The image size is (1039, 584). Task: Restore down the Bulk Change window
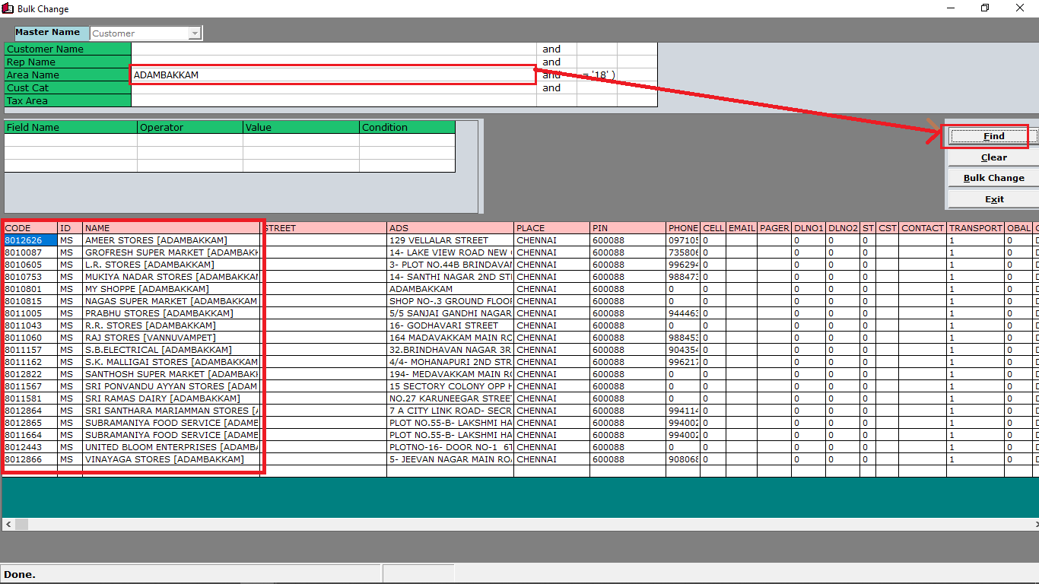(985, 8)
